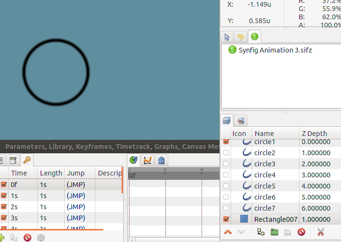Open the Canvas Browser green circle tab
This screenshot has height=242, width=341.
(255, 37)
